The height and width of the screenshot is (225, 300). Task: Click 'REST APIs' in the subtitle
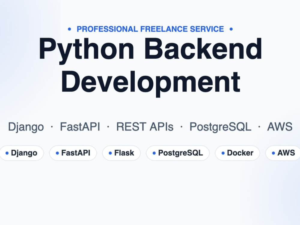[145, 127]
